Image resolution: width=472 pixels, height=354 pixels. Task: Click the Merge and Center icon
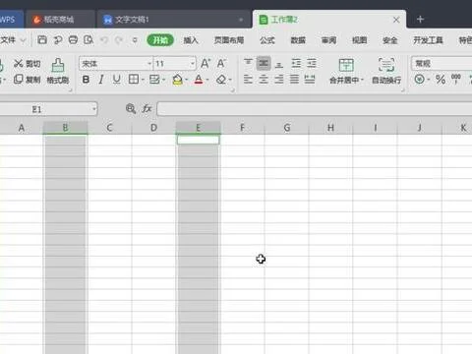(346, 65)
